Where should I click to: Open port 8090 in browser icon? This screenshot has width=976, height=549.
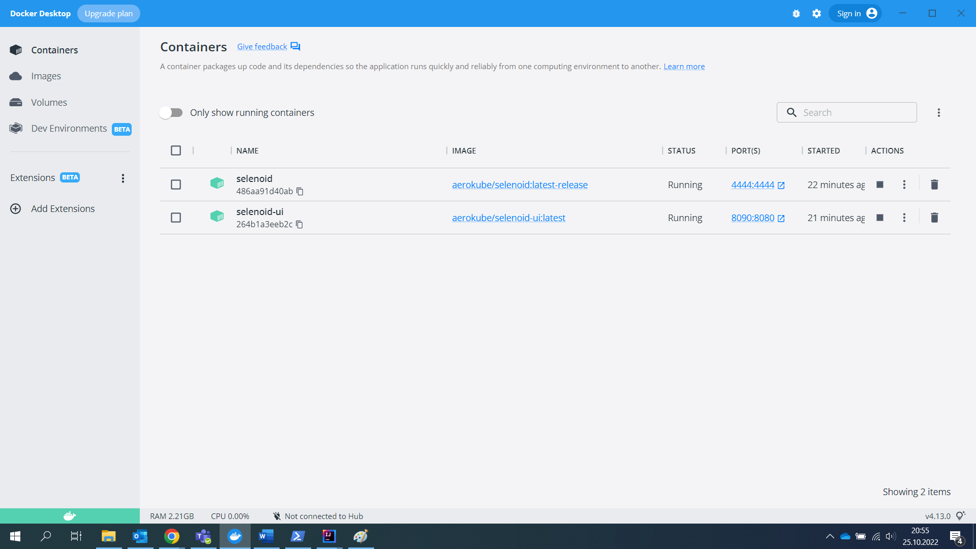click(x=781, y=219)
